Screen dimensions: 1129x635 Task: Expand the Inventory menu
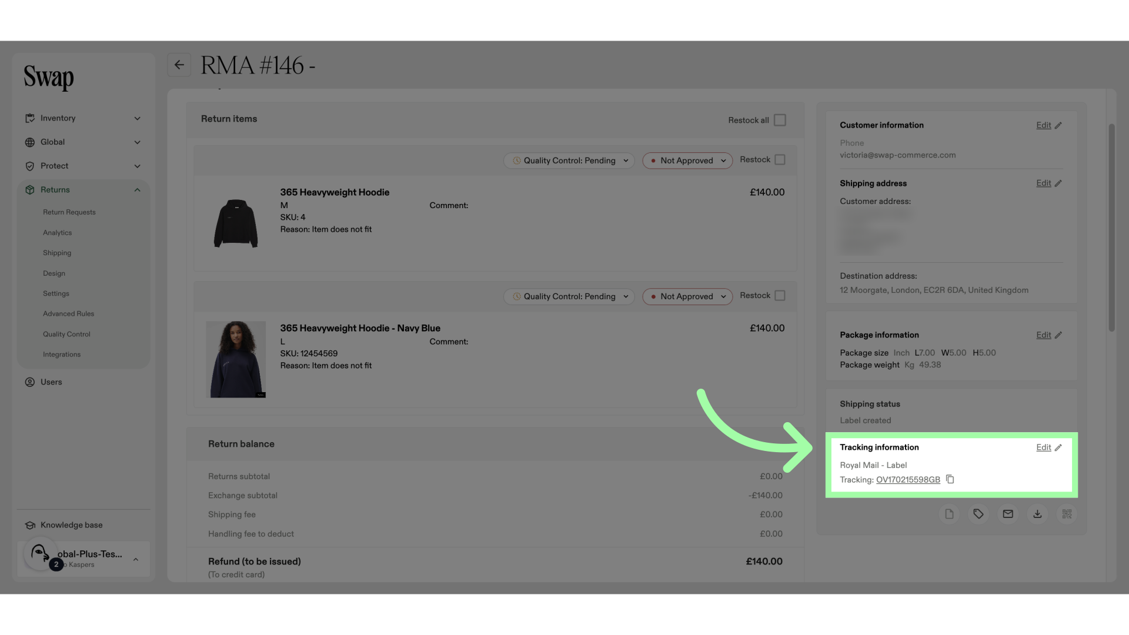click(83, 118)
